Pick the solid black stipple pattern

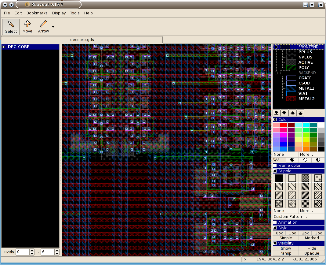[279, 178]
